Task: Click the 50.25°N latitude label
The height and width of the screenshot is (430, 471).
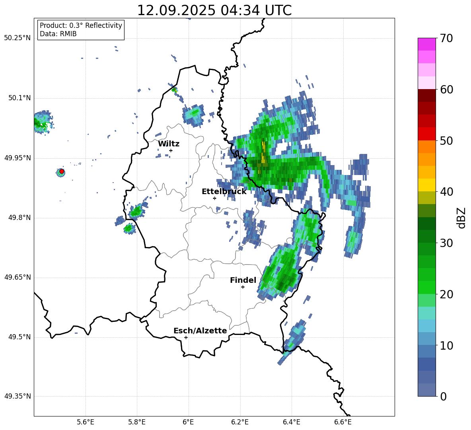Action: [18, 38]
